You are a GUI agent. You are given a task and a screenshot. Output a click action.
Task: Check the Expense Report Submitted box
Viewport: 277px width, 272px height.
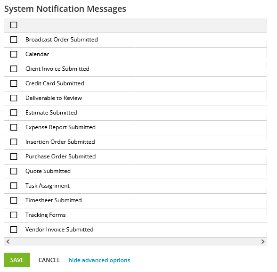click(14, 127)
